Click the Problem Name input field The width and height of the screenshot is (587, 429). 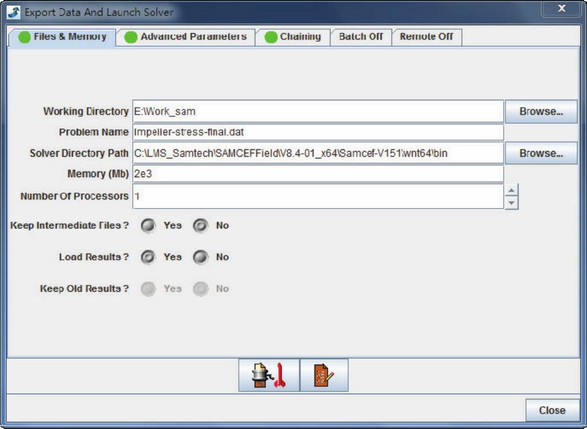click(x=318, y=132)
